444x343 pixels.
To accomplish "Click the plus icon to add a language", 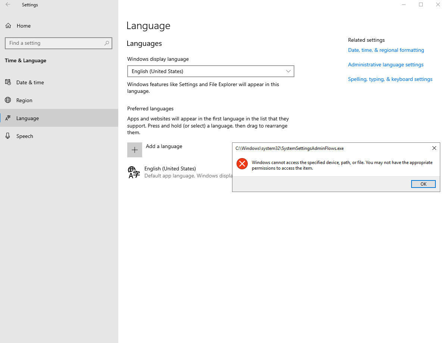I will [x=134, y=150].
